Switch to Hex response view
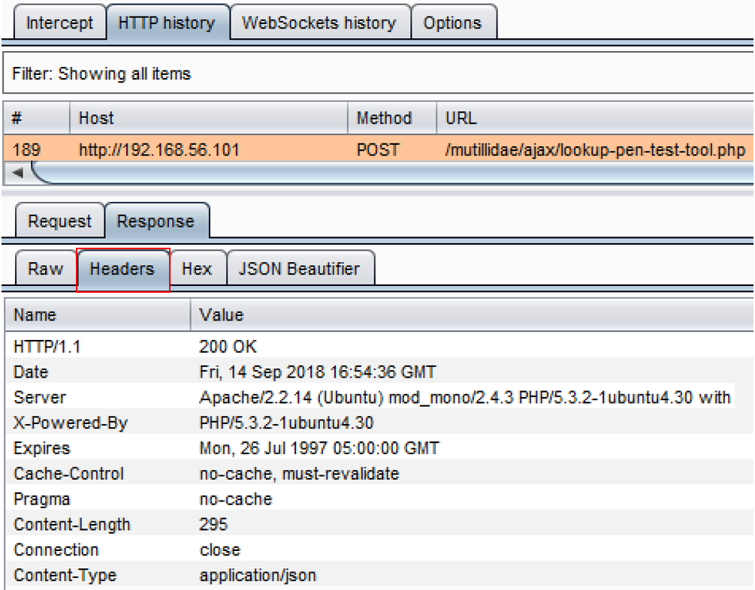The image size is (755, 590). click(x=197, y=269)
